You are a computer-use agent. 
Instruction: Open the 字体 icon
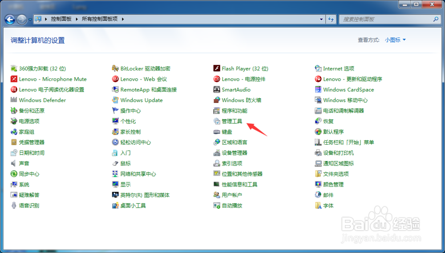point(318,206)
